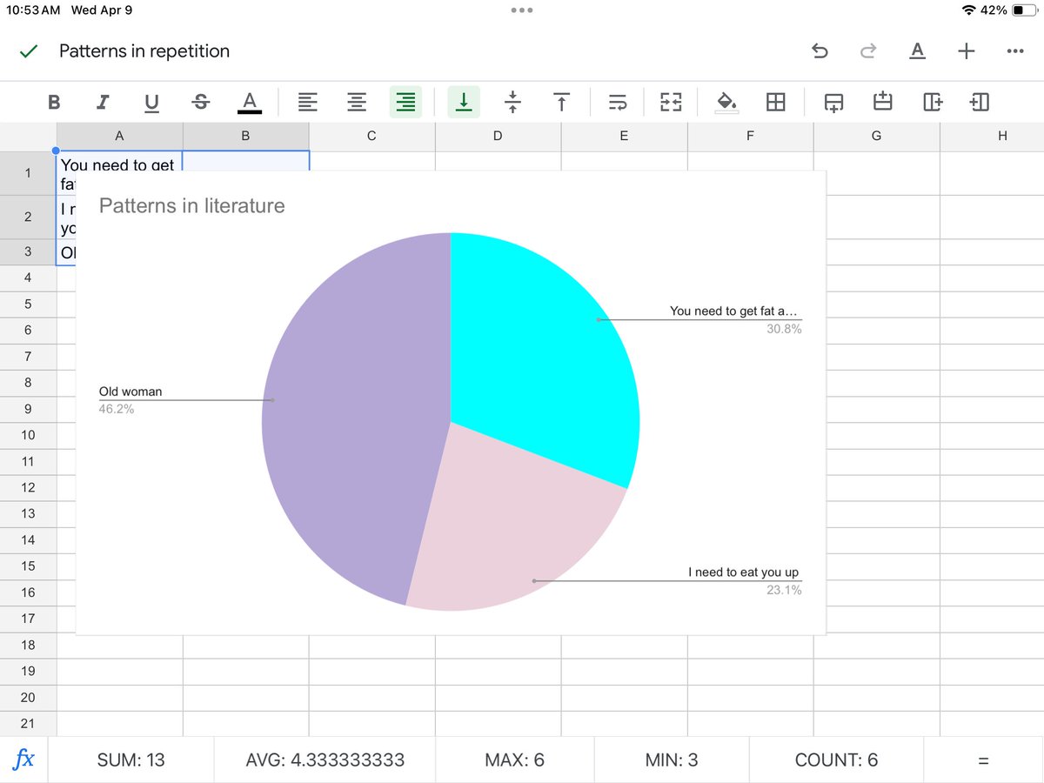This screenshot has height=783, width=1044.
Task: Open the fill color tool
Action: 727,102
